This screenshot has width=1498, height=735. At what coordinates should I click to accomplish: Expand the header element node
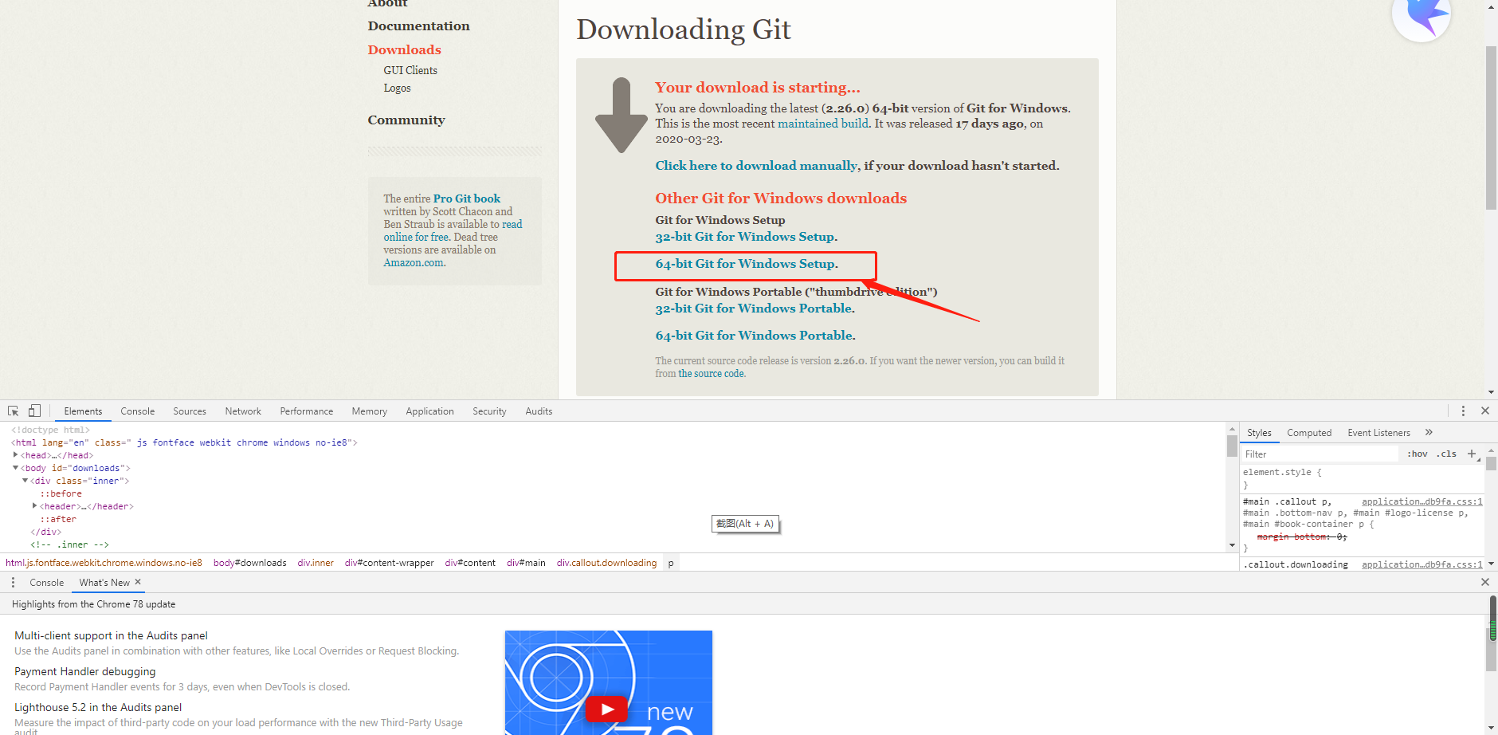pos(35,506)
